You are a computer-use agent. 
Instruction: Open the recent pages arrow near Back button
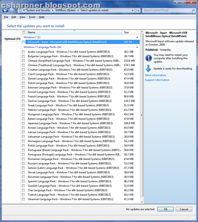click(x=16, y=11)
